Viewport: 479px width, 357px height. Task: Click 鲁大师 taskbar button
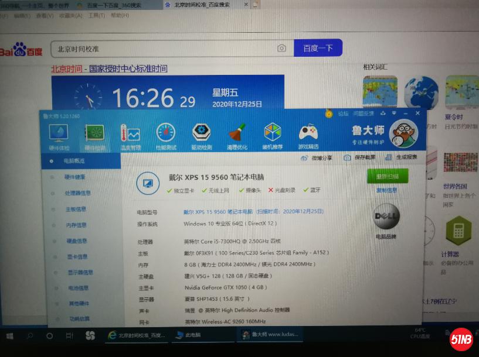tap(270, 334)
